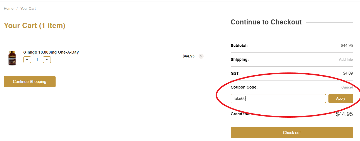This screenshot has height=141, width=360.
Task: Click the Your Cart (1 item) heading
Action: [x=35, y=26]
